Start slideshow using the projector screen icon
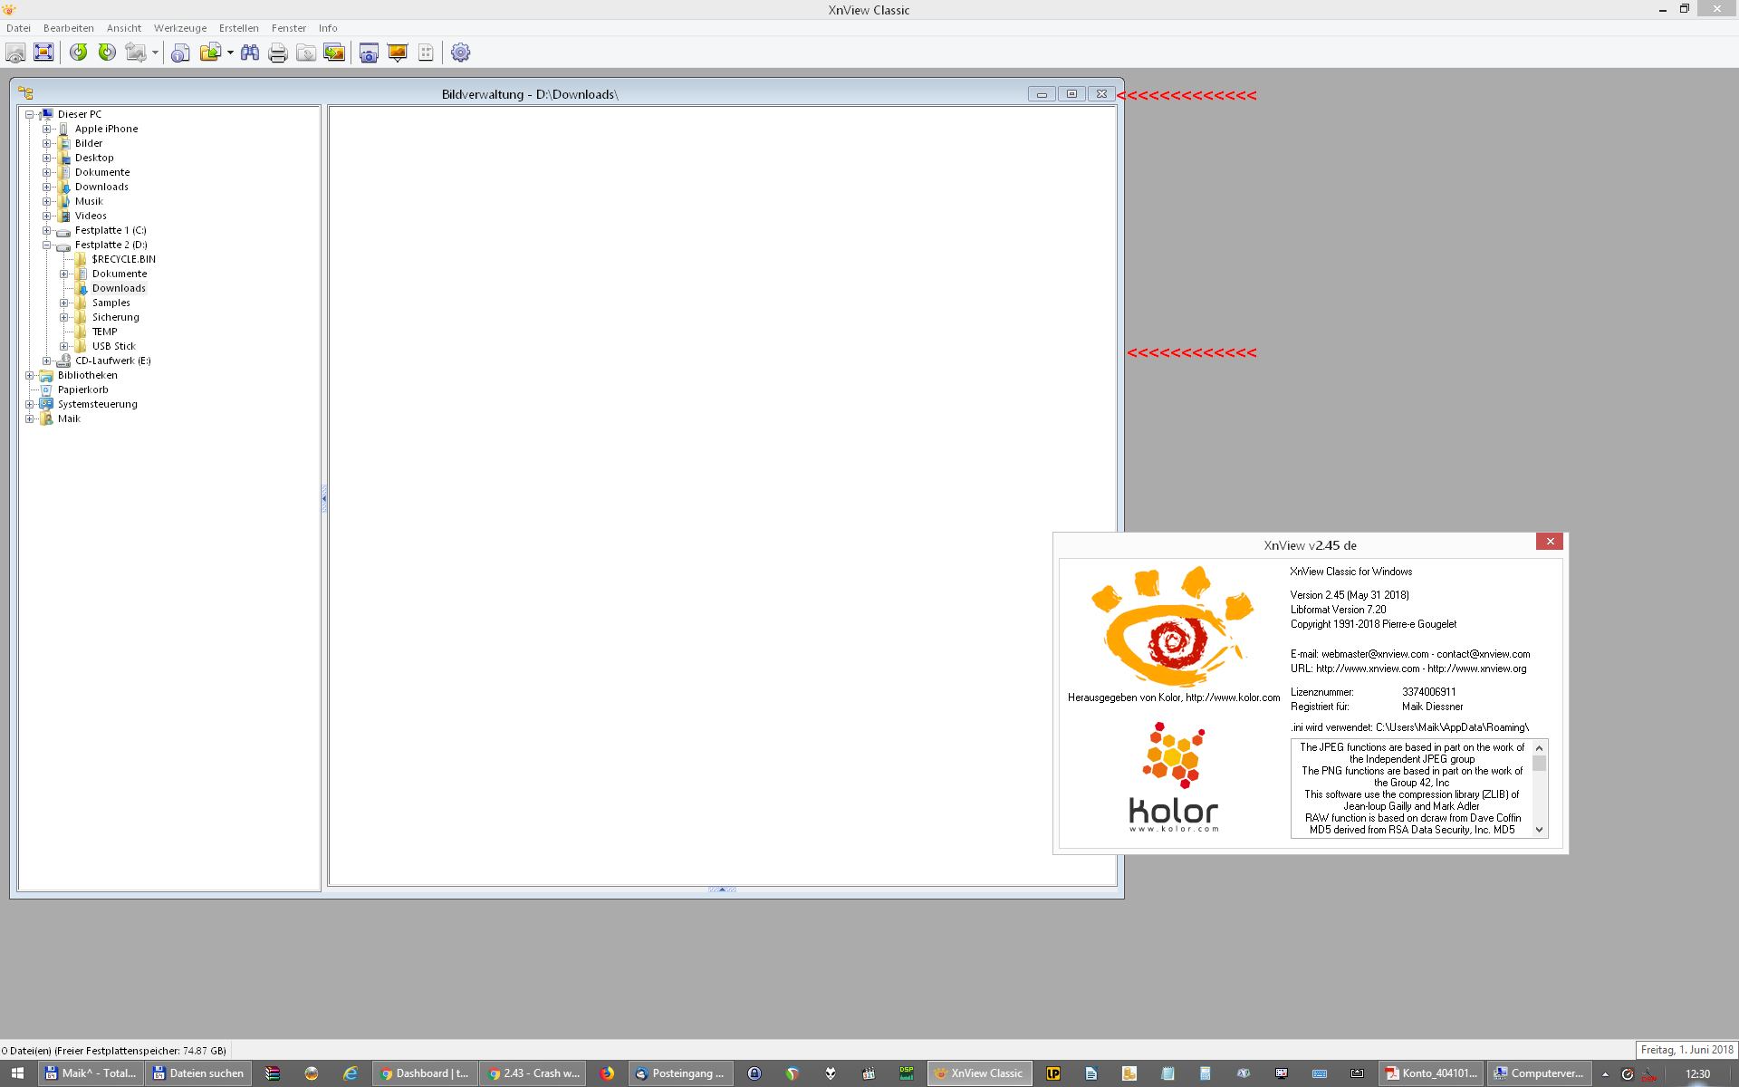Image resolution: width=1739 pixels, height=1087 pixels. tap(397, 53)
